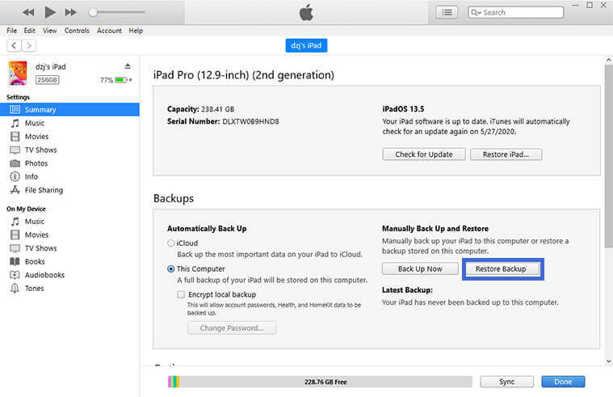Screen dimensions: 613x397
Task: Click Check for Update button
Action: point(424,154)
